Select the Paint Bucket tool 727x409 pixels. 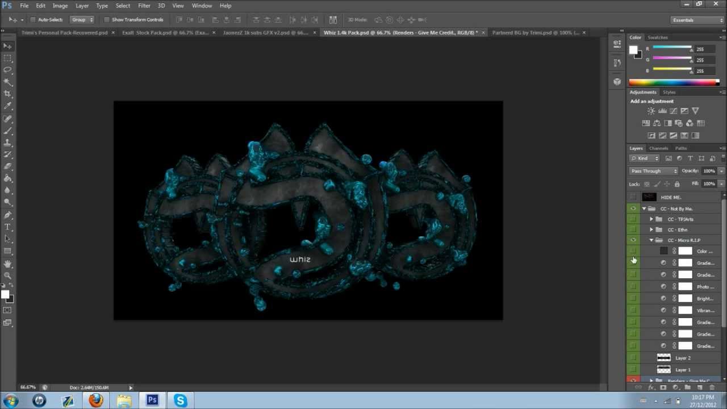point(8,178)
